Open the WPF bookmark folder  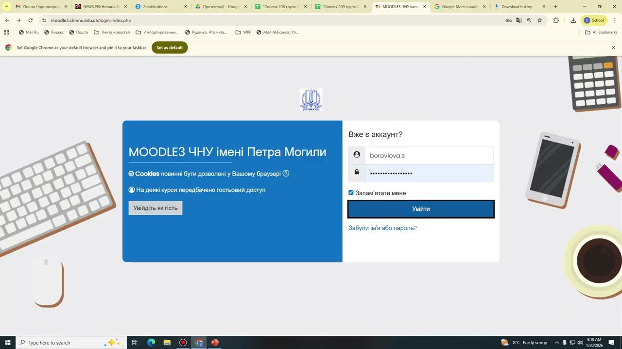(x=243, y=32)
